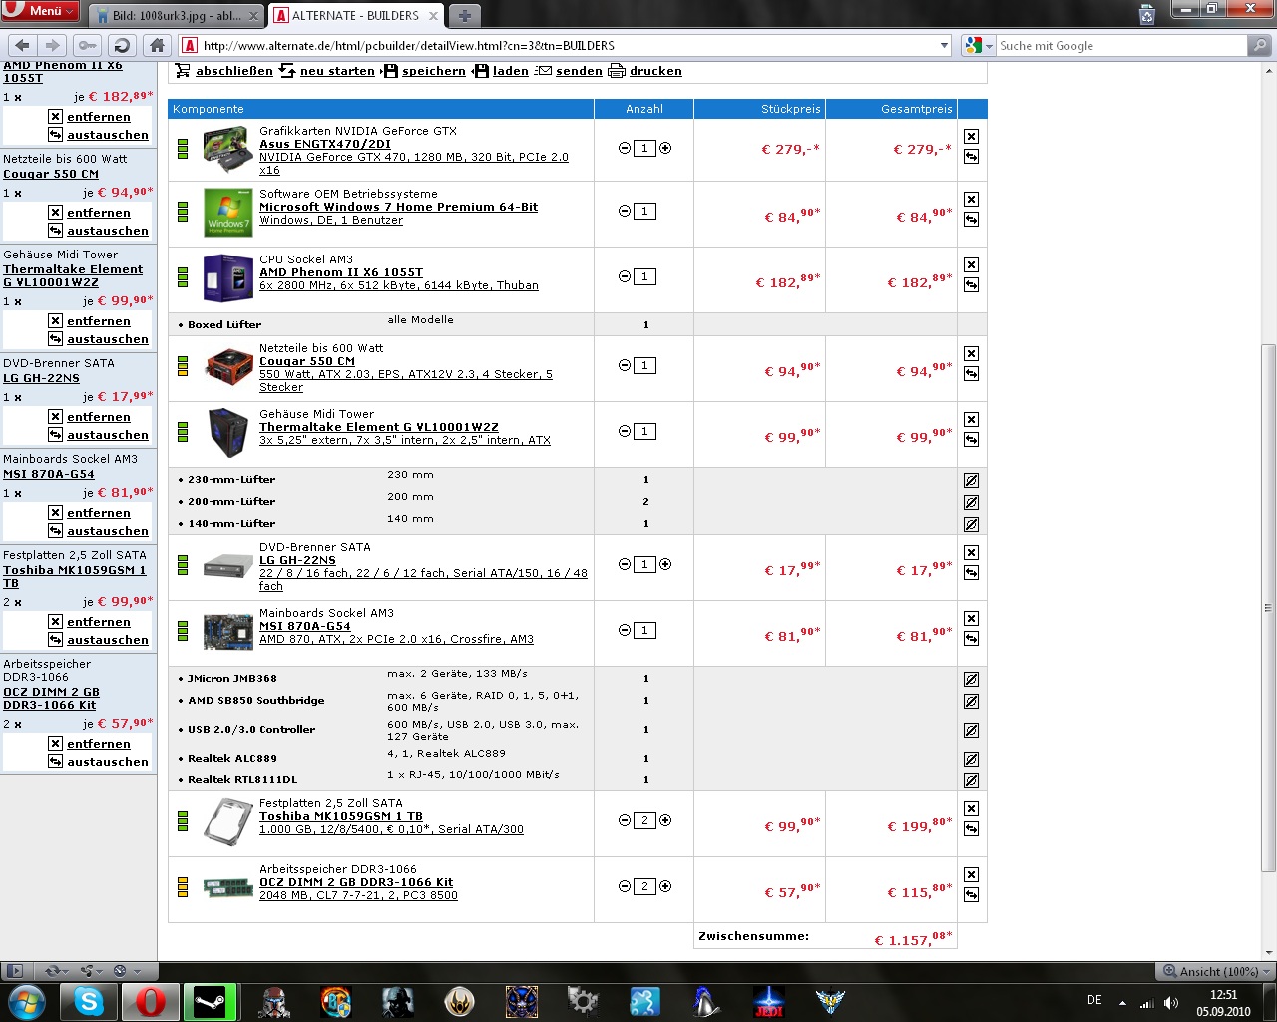Open the password wand key icon
Viewport: 1277px width, 1022px height.
pos(88,45)
